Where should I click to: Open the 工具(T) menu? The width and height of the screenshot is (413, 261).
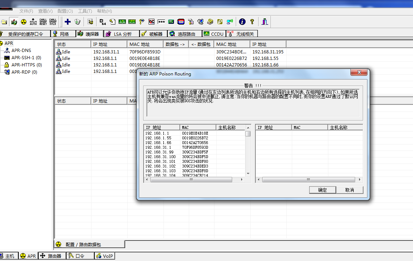click(85, 11)
